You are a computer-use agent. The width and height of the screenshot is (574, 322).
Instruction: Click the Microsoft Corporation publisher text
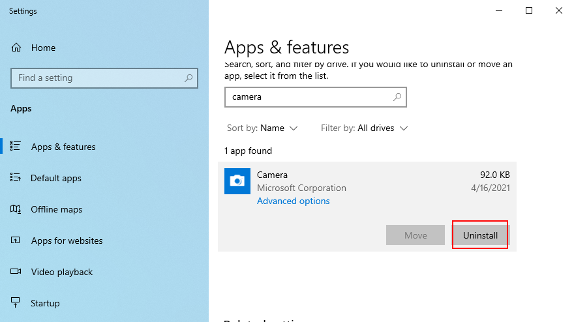coord(301,188)
